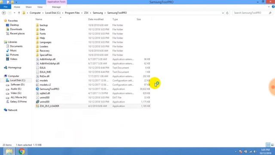Open the Help question mark icon
275x155 pixels.
click(273, 7)
